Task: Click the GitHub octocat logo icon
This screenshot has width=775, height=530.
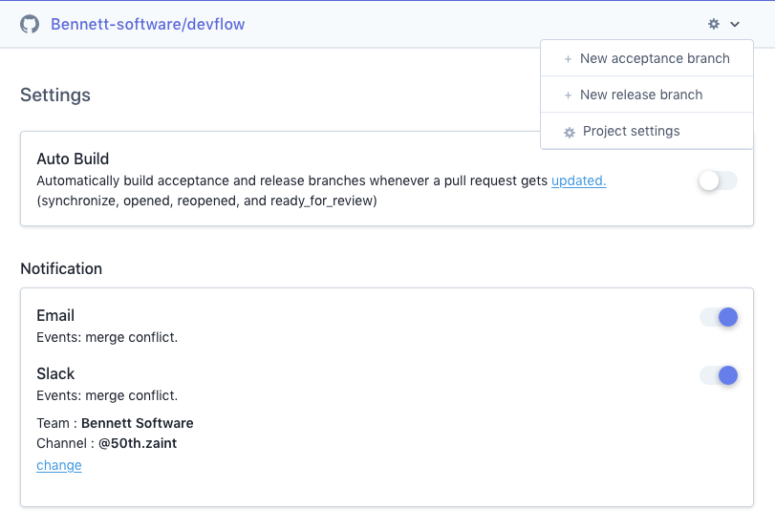Action: (30, 24)
